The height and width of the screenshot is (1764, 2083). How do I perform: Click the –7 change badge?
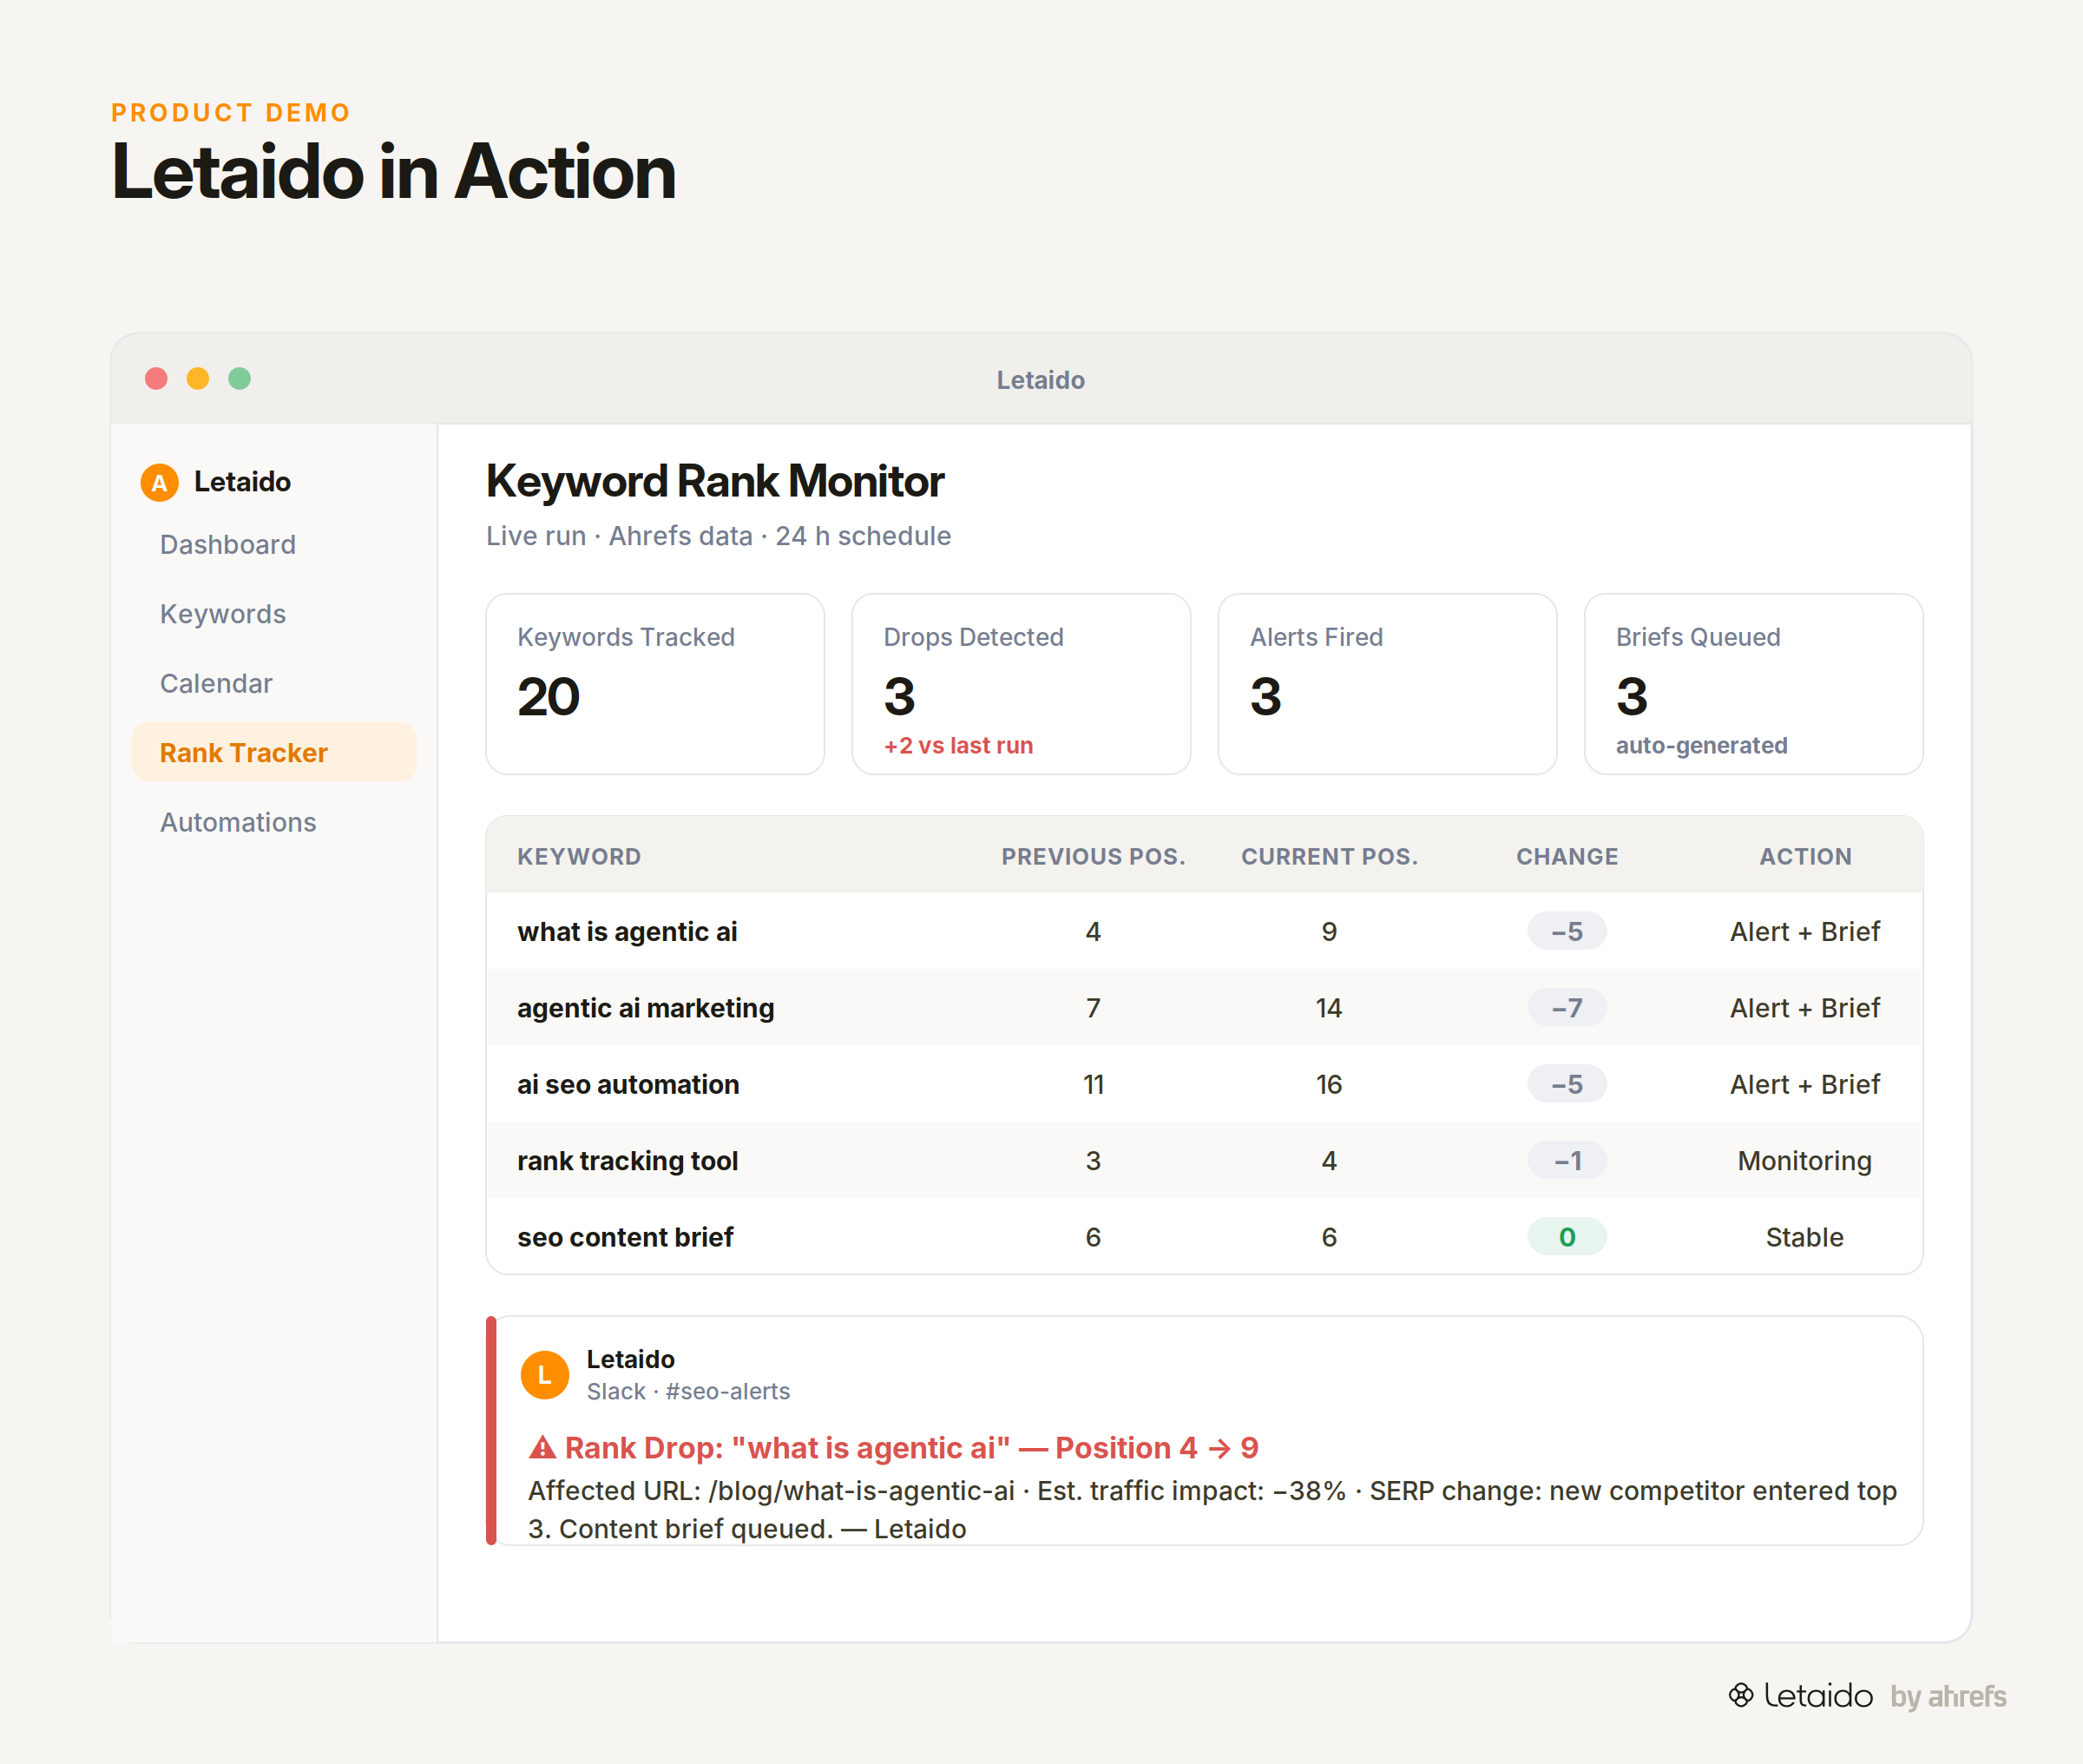tap(1567, 1007)
